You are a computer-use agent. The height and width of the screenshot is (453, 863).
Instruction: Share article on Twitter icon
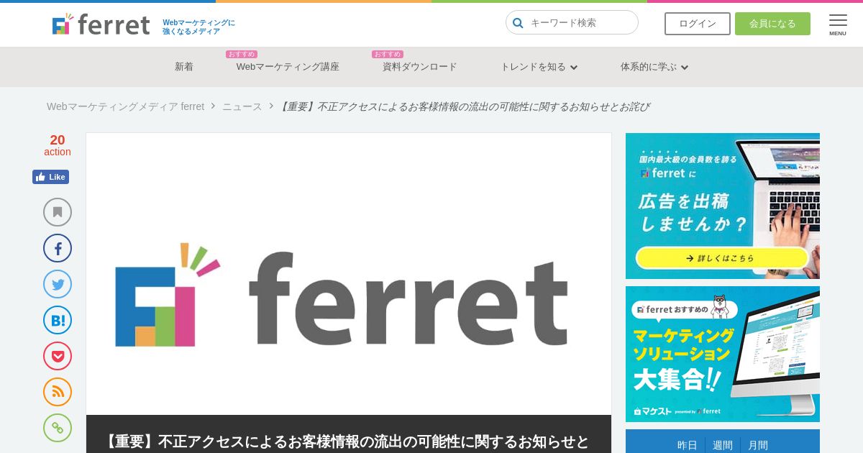[x=58, y=284]
